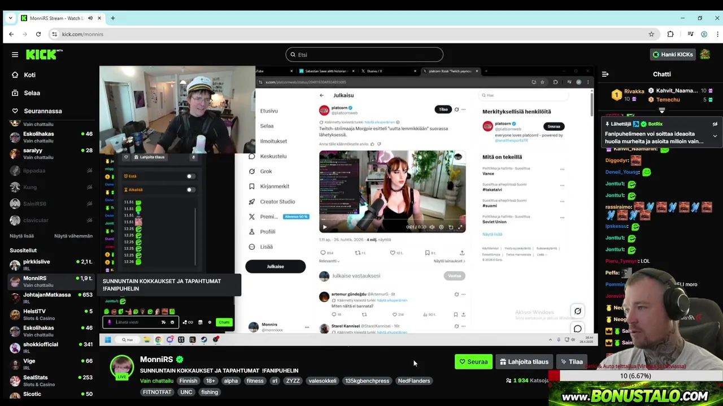
Task: Open Eskolihakas in the followed channels list
Action: [51, 137]
